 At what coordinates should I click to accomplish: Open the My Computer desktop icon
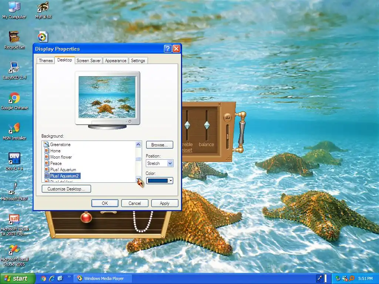tap(14, 10)
